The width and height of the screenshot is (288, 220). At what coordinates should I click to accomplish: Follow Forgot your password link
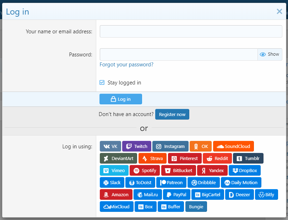[x=126, y=65]
